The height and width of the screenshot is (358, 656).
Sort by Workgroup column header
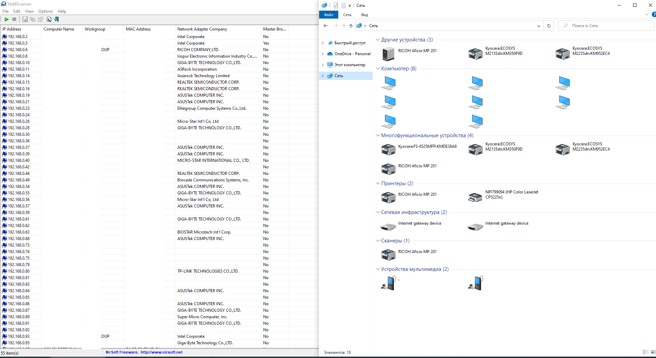click(x=103, y=29)
